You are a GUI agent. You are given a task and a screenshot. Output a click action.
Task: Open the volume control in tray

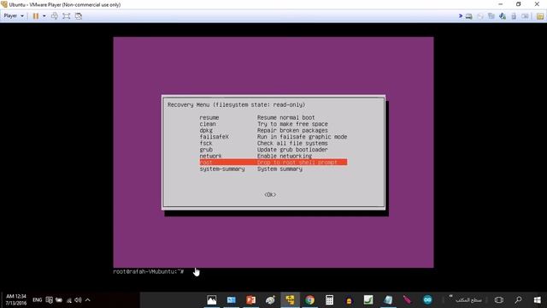click(78, 300)
